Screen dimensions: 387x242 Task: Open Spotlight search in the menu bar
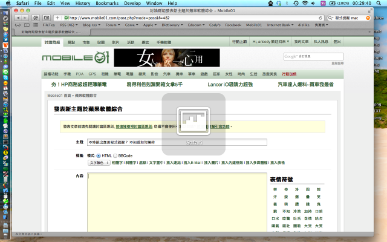tap(379, 3)
